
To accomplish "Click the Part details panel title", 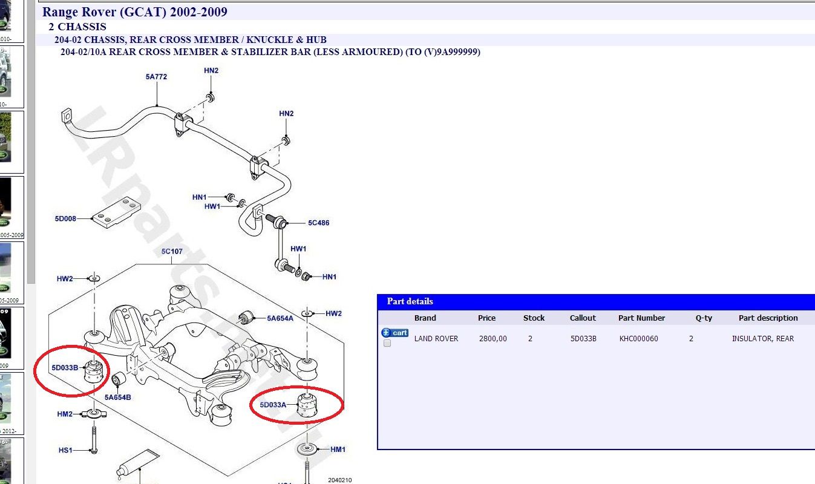I will click(x=410, y=301).
